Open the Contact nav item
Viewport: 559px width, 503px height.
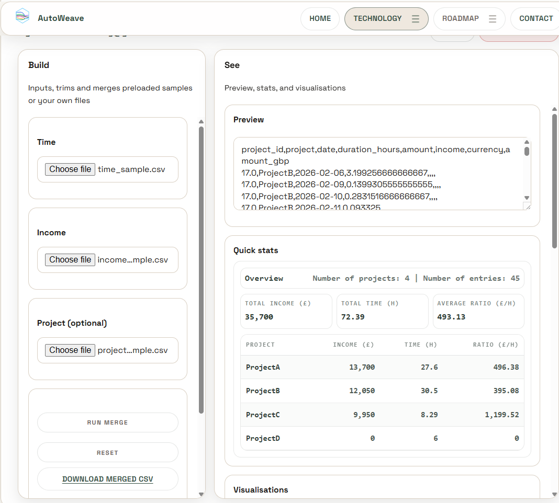pos(535,18)
